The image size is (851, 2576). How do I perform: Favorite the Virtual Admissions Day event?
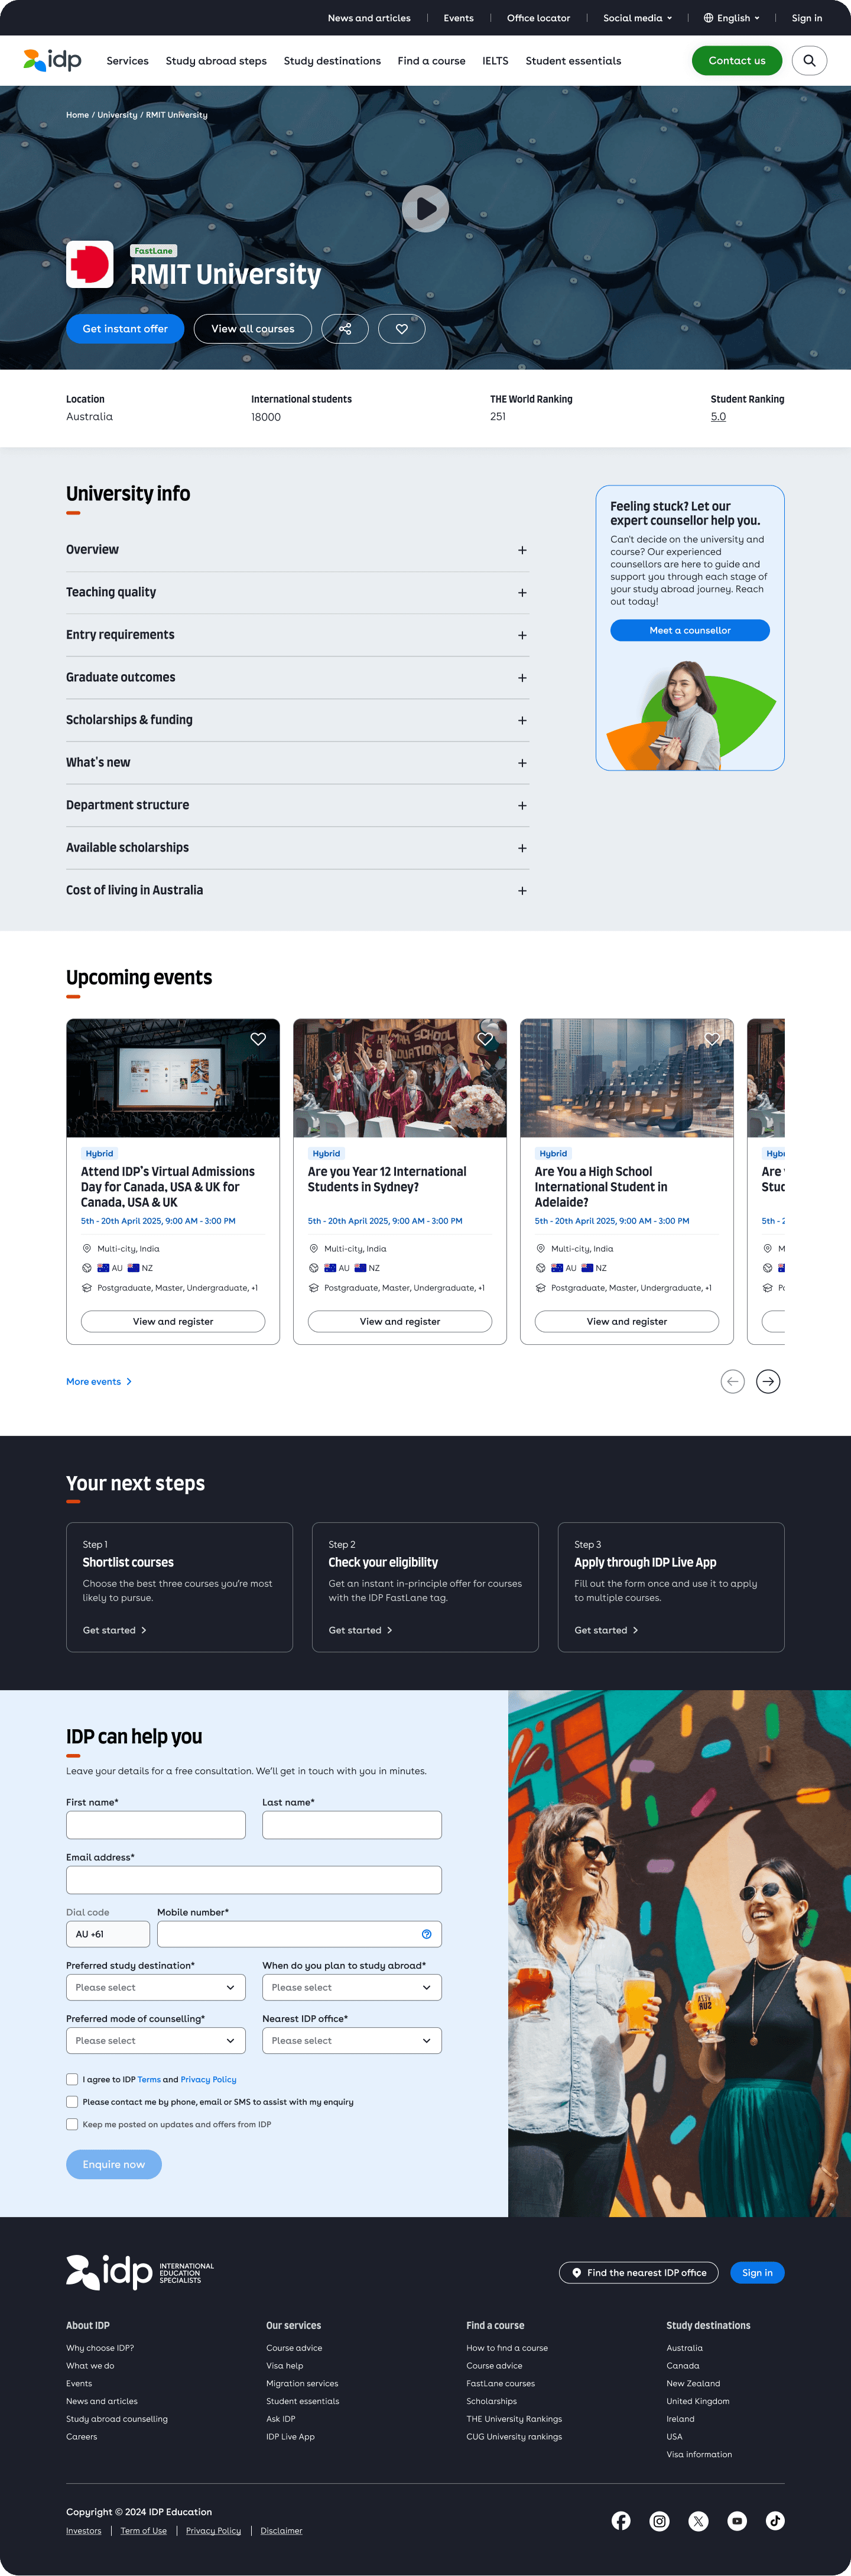[x=258, y=1039]
